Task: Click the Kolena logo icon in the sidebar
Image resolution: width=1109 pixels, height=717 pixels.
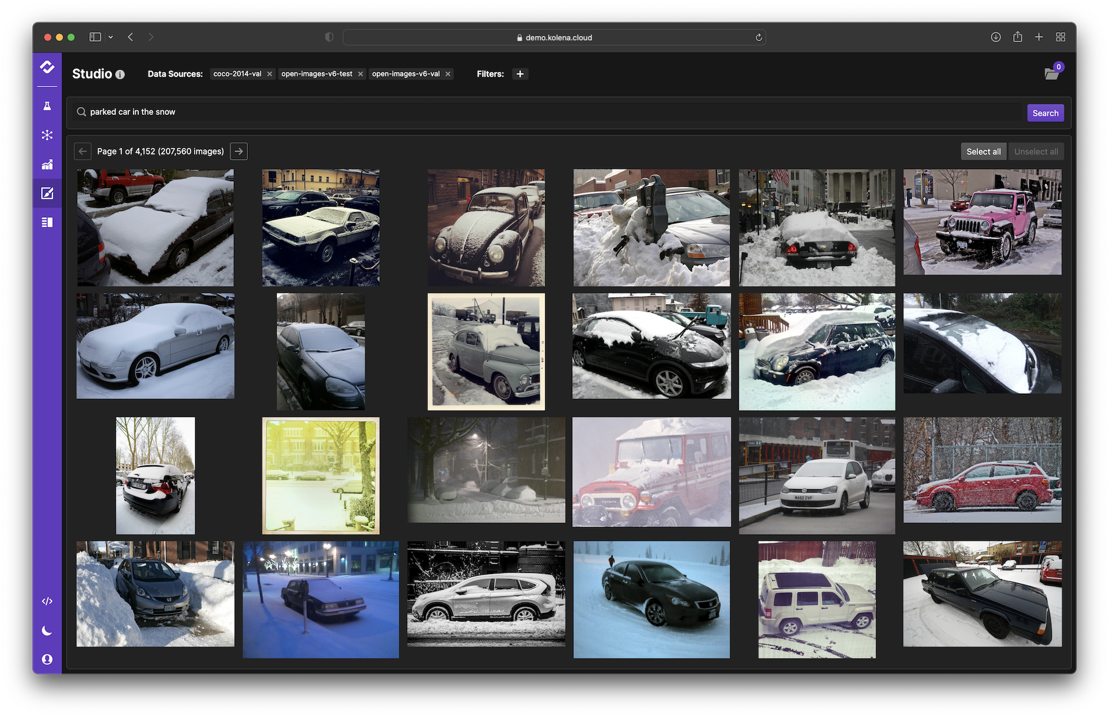Action: point(47,67)
